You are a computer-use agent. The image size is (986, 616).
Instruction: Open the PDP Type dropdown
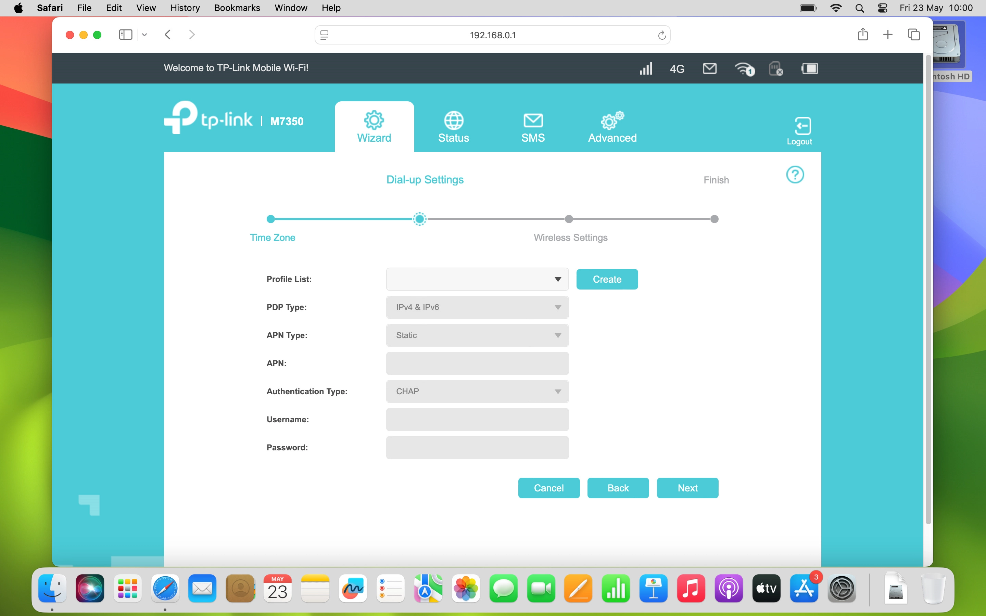[x=477, y=307]
